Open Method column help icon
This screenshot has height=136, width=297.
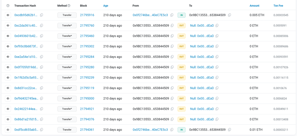(69, 6)
